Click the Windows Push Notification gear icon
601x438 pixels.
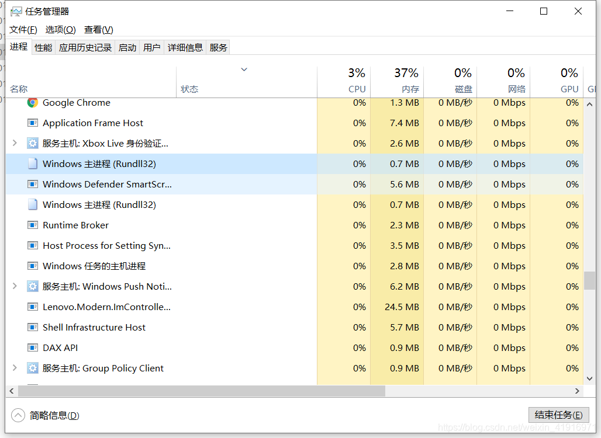[x=33, y=286]
